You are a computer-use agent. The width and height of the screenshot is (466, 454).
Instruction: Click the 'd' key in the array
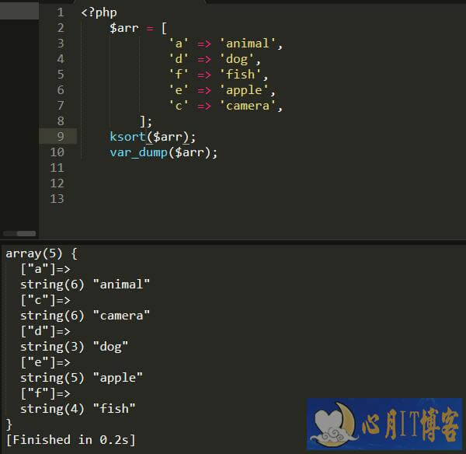pos(179,59)
